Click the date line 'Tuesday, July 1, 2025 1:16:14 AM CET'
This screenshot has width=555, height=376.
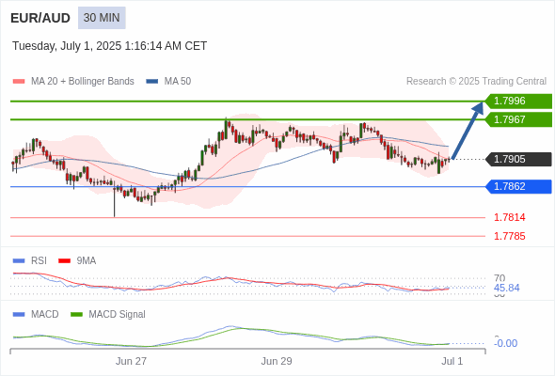[109, 46]
